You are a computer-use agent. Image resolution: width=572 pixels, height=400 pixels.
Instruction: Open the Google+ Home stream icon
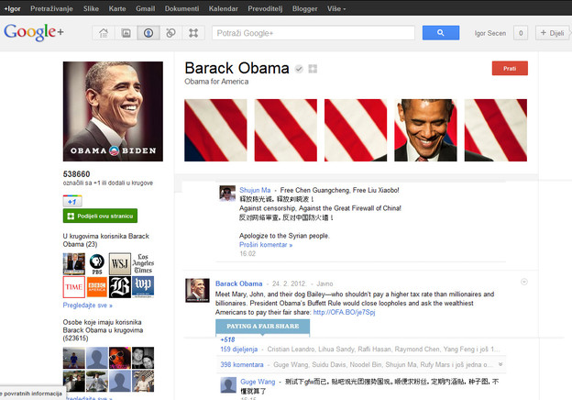click(x=103, y=33)
